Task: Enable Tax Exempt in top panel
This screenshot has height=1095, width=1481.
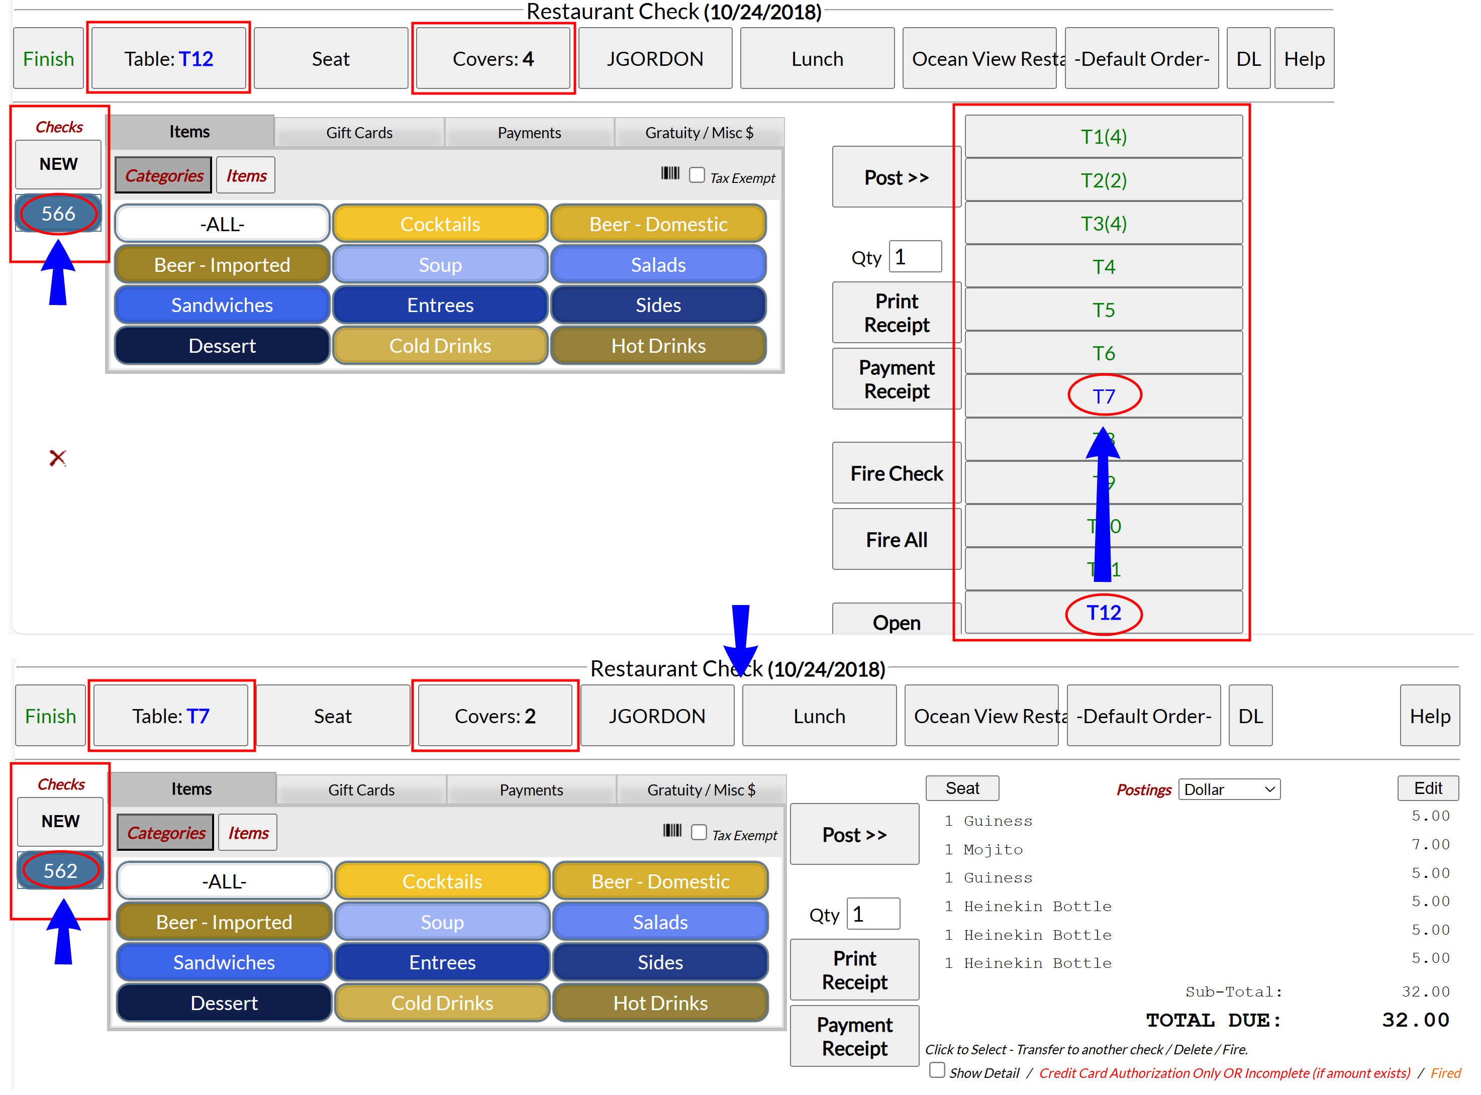Action: point(697,175)
